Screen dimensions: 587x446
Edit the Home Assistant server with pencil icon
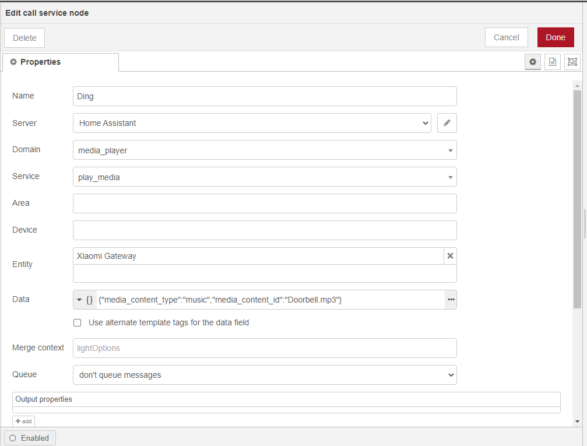tap(447, 123)
